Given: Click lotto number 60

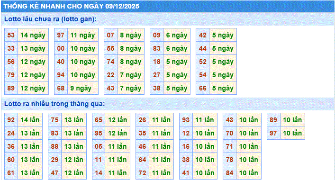Looking at the screenshot, I should tap(11, 160).
